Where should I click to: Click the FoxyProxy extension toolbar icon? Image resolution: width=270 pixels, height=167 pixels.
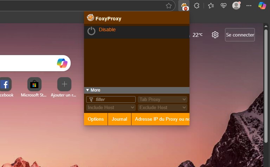(184, 6)
